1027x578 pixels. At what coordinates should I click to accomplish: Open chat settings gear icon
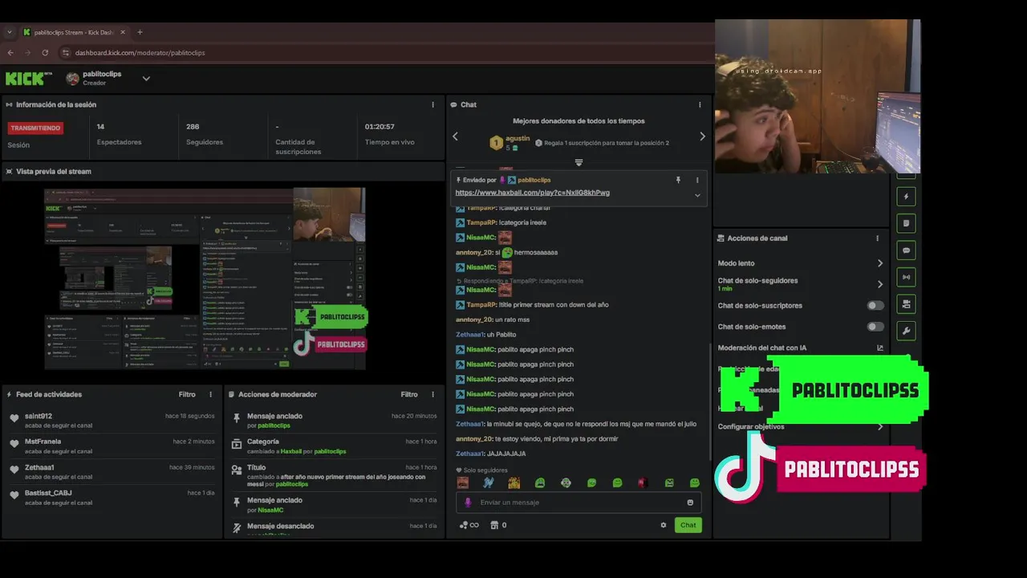point(664,525)
